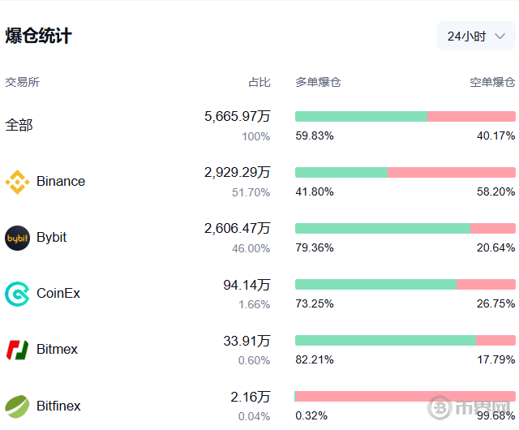This screenshot has width=519, height=430.
Task: Click the green long bar for Bybit
Action: click(x=382, y=228)
